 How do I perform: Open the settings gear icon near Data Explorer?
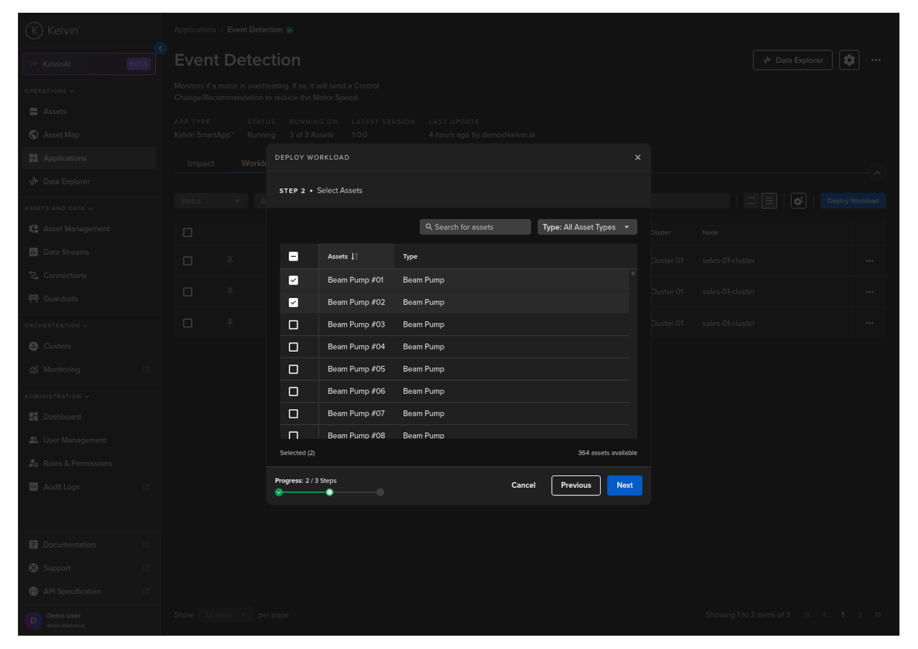[849, 60]
